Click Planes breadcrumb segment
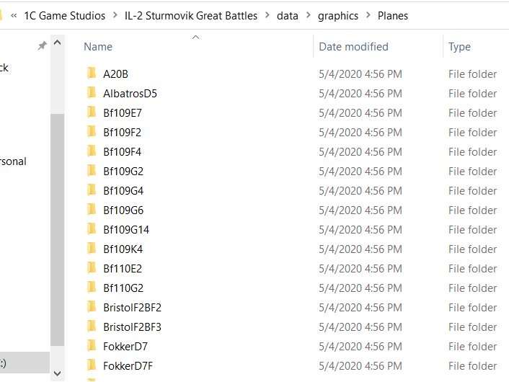This screenshot has height=382, width=509. pos(393,16)
